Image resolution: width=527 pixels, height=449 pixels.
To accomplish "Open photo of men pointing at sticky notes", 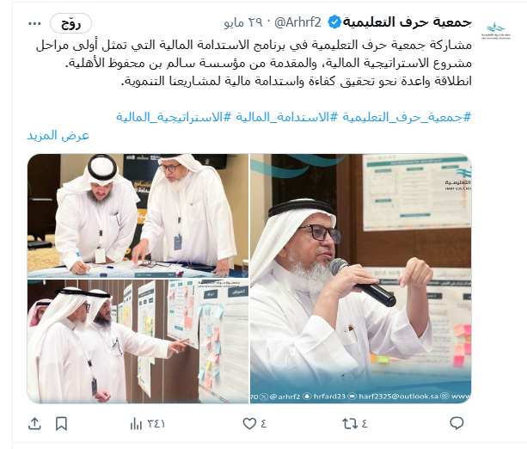I will [138, 341].
